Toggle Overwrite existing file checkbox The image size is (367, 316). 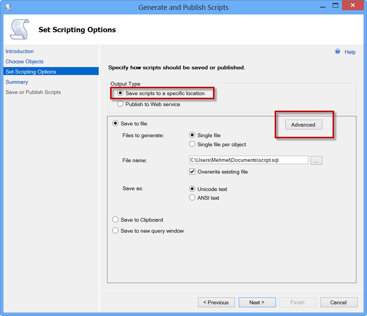(x=192, y=172)
